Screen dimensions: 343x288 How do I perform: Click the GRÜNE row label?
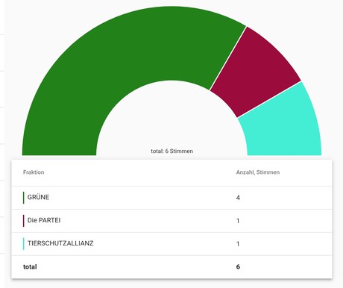[x=38, y=197]
